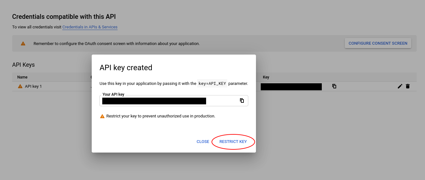Viewport: 425px width, 180px height.
Task: Sort the table by the Name column header
Action: [22, 77]
